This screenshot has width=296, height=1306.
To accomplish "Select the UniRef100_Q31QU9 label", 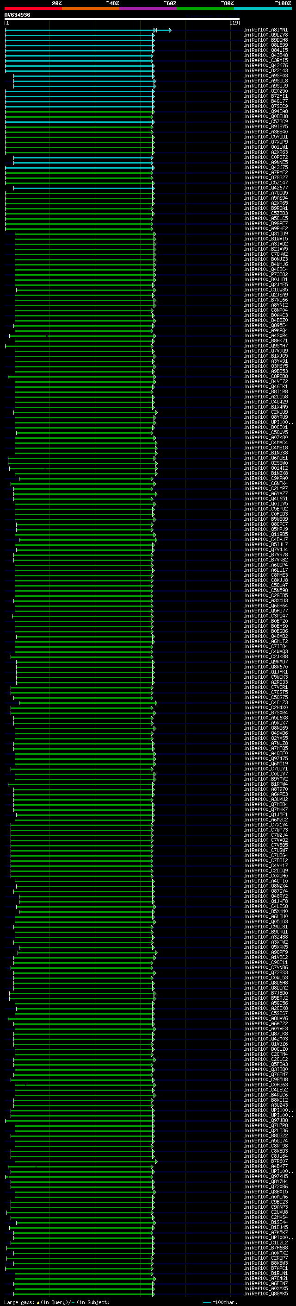I will click(265, 233).
